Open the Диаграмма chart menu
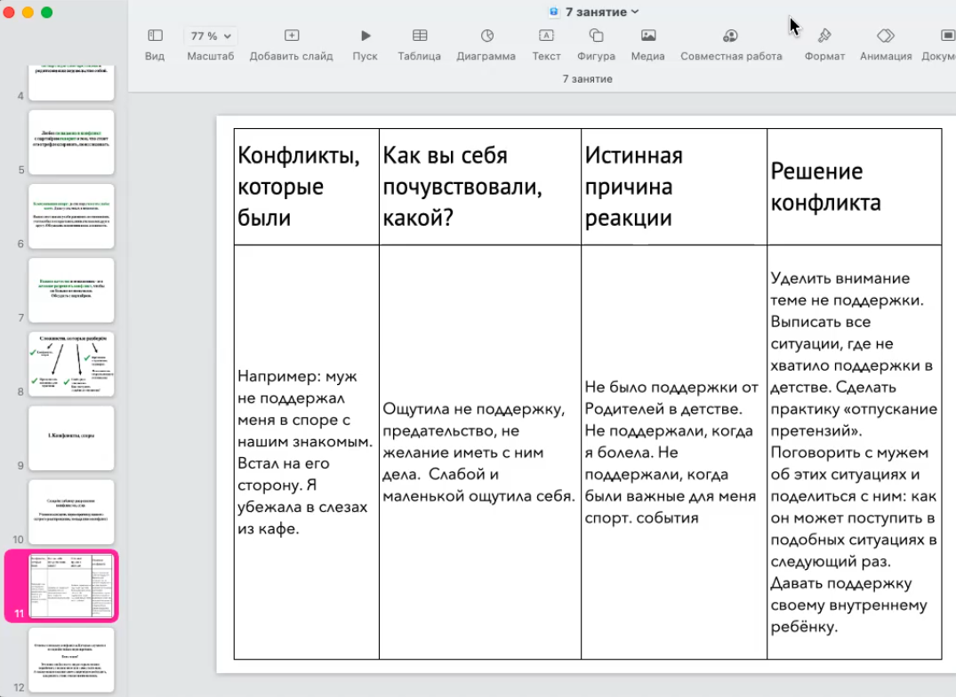Viewport: 956px width, 697px height. (x=486, y=44)
